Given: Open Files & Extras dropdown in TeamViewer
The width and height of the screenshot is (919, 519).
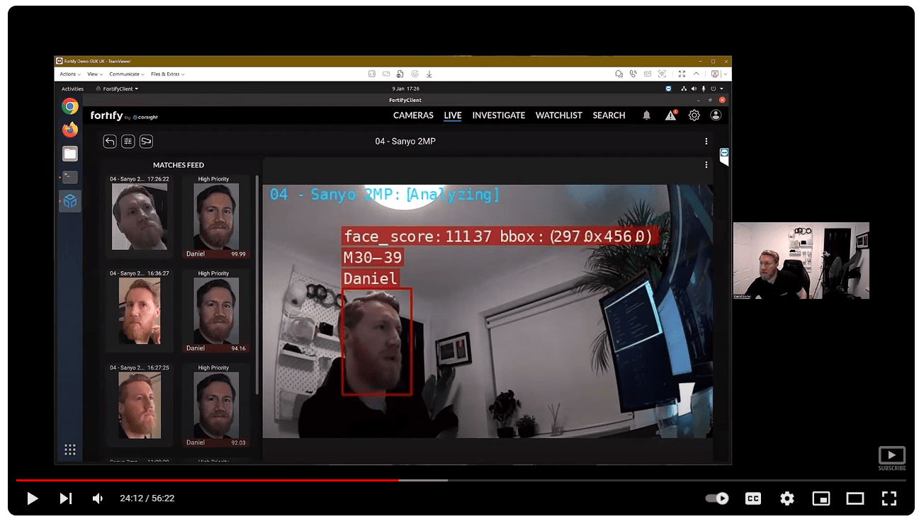Looking at the screenshot, I should [167, 74].
